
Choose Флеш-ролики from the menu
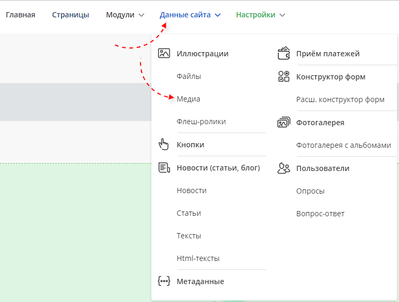click(201, 122)
